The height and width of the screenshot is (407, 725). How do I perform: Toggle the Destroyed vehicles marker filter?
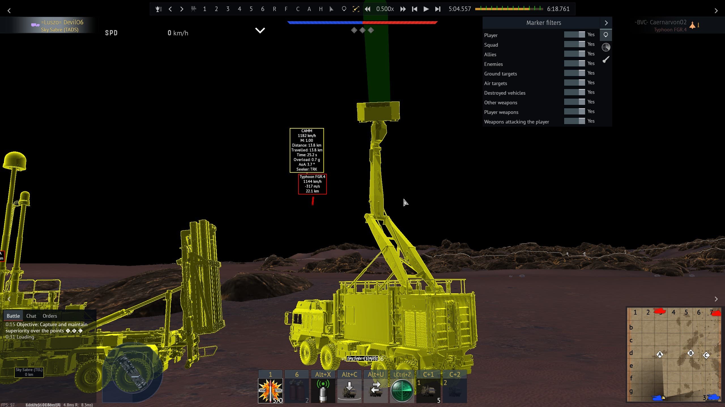tap(574, 92)
